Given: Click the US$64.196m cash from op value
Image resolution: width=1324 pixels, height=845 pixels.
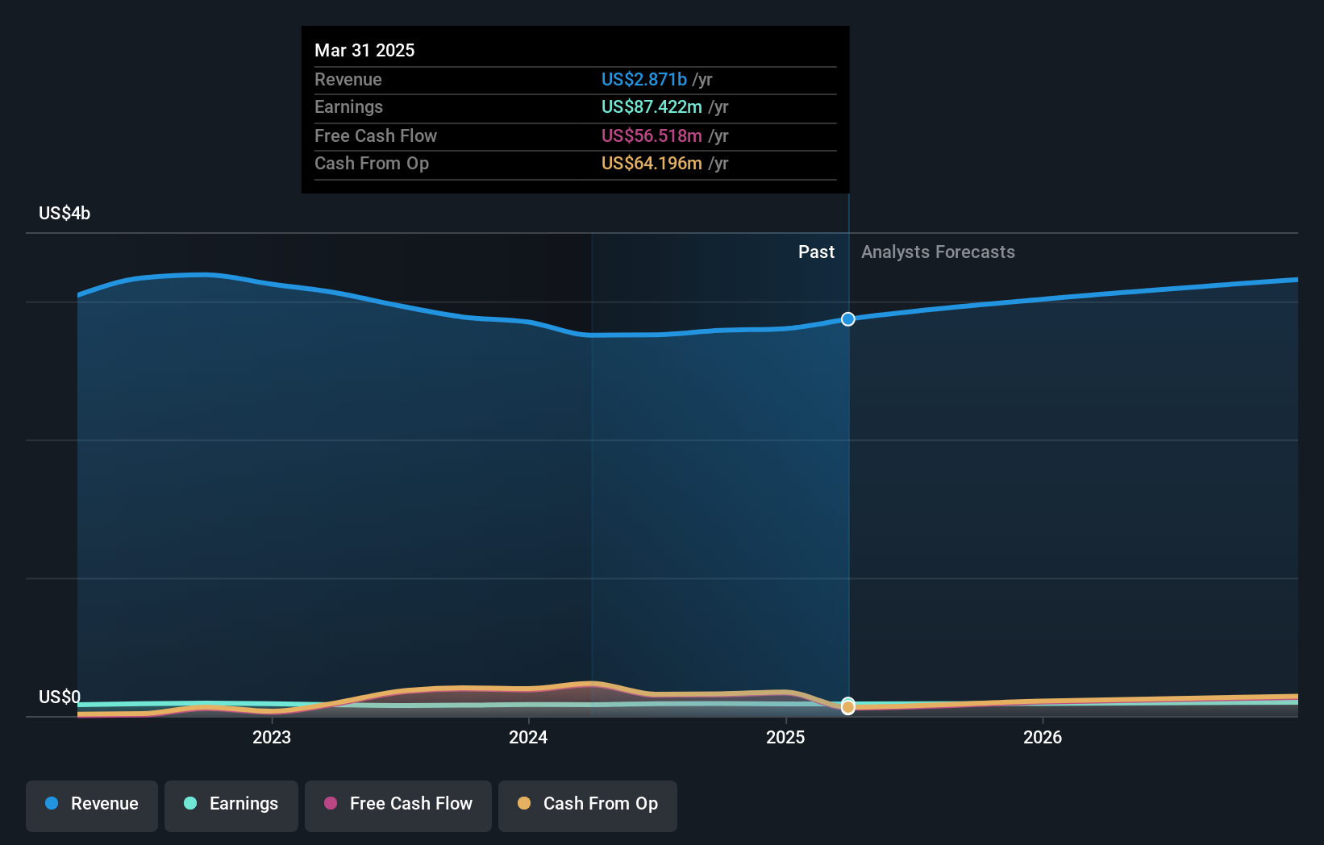Looking at the screenshot, I should pos(652,163).
